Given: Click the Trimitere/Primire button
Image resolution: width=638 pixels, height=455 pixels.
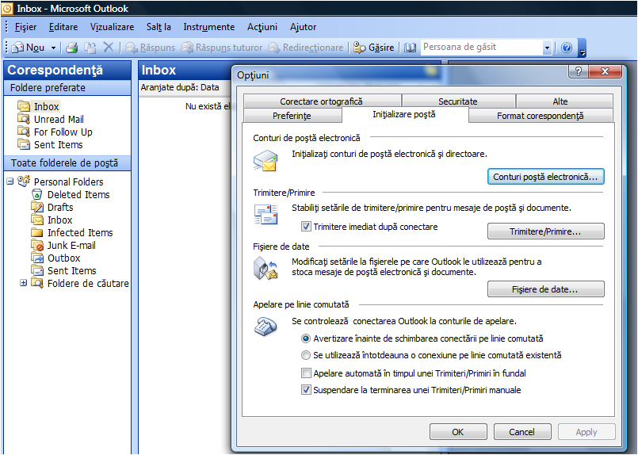Looking at the screenshot, I should tap(545, 231).
